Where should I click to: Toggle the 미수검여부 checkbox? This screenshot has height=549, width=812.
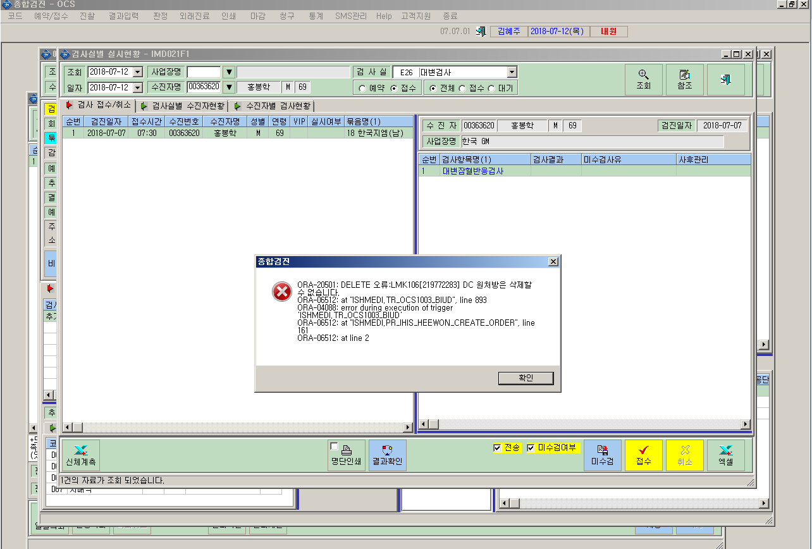pyautogui.click(x=531, y=448)
